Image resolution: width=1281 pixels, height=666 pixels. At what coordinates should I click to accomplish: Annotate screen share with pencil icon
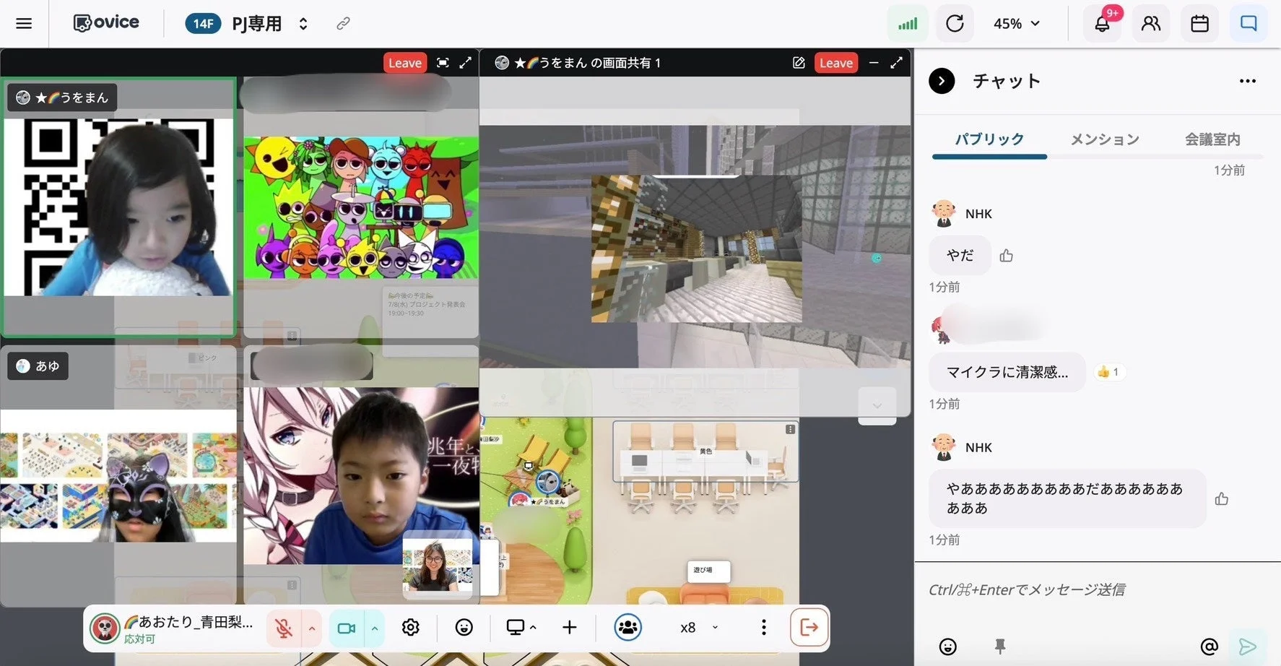tap(799, 63)
